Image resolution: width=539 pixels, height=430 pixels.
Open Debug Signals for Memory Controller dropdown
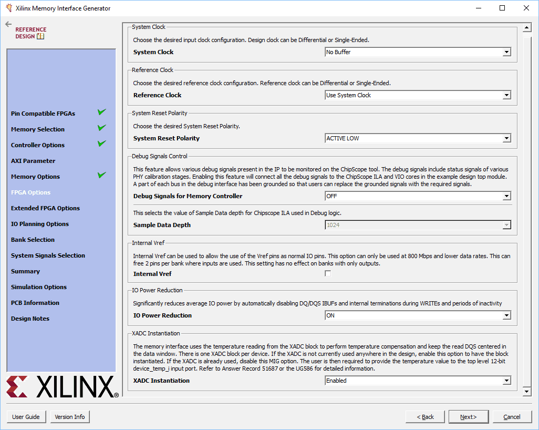418,196
